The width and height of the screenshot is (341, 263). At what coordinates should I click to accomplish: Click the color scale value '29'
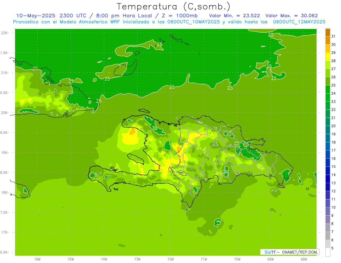pyautogui.click(x=333, y=53)
